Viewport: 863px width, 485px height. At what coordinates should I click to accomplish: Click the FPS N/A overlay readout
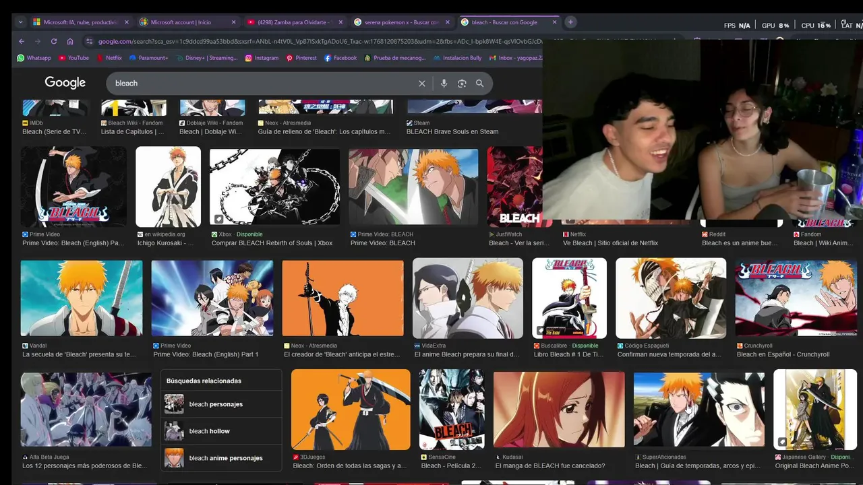click(x=737, y=26)
